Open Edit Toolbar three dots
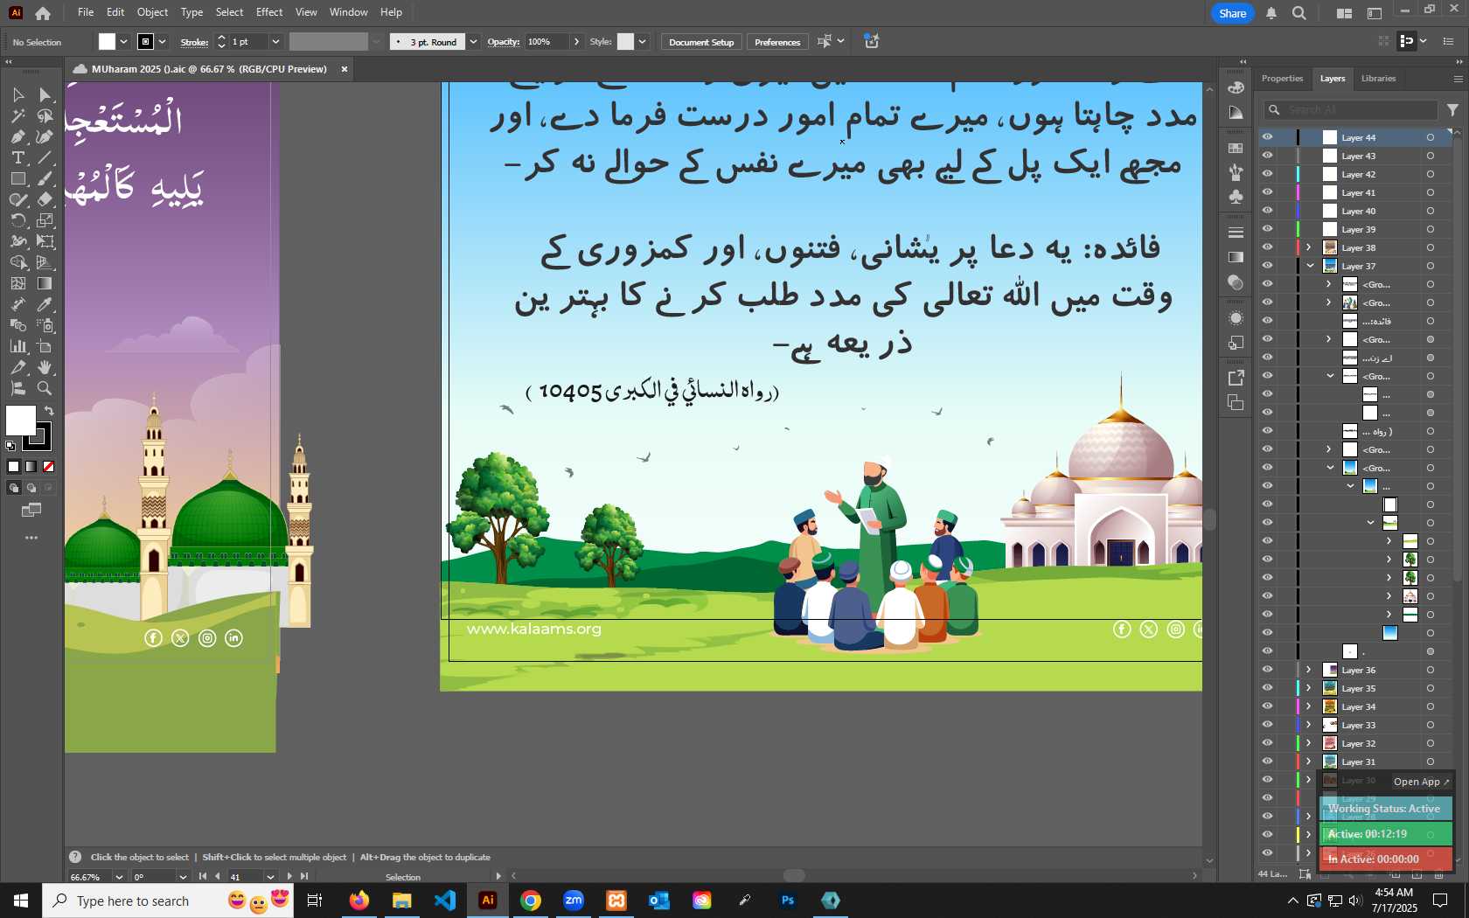Screen dimensions: 1469x918 31,538
